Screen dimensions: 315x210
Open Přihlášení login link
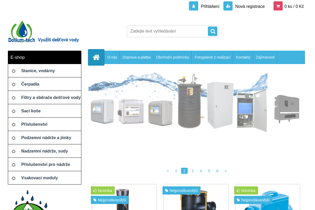pyautogui.click(x=210, y=6)
